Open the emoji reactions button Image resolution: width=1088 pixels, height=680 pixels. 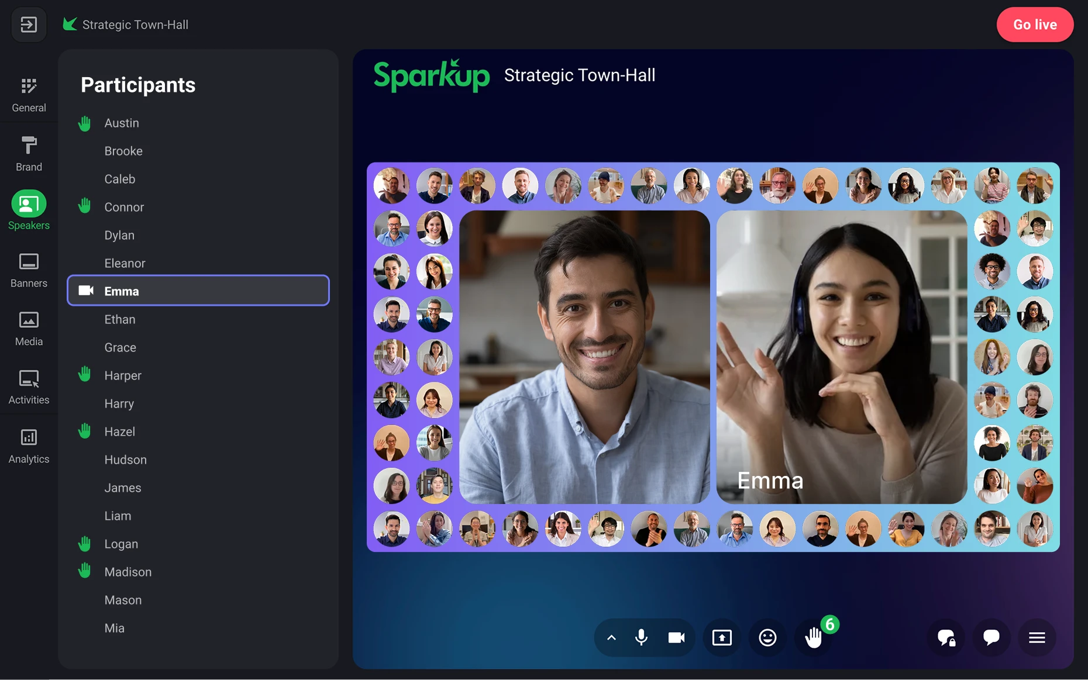coord(767,637)
